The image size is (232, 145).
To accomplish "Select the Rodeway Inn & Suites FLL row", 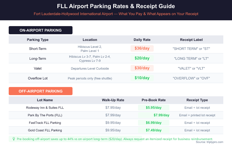I will click(45, 108).
